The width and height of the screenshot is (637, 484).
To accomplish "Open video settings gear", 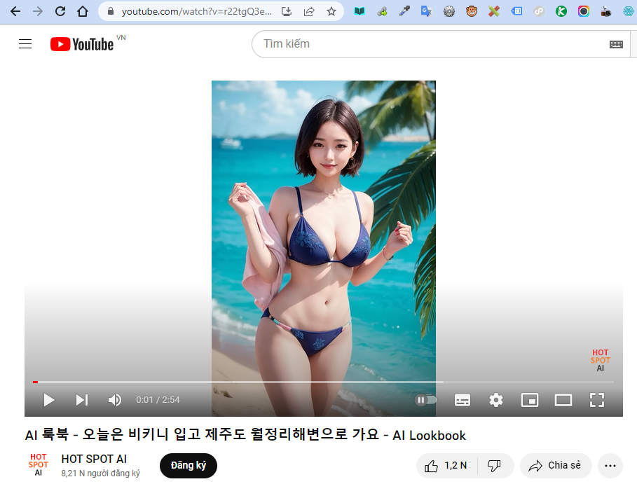I will (x=496, y=400).
